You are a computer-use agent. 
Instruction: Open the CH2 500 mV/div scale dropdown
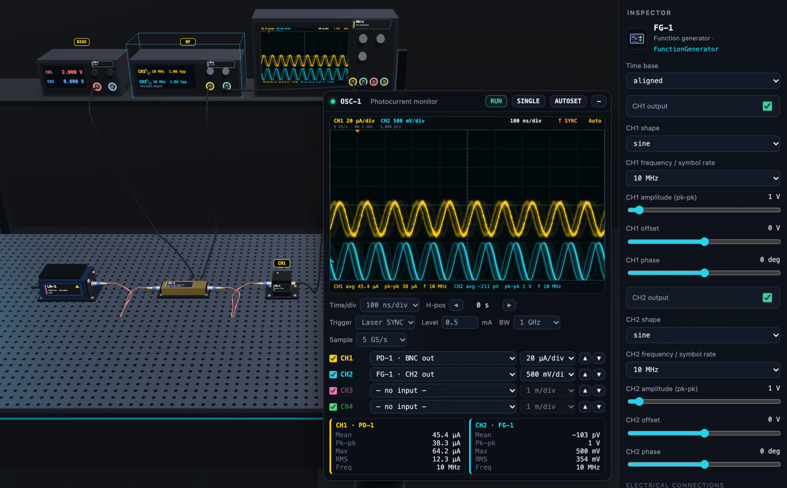547,374
